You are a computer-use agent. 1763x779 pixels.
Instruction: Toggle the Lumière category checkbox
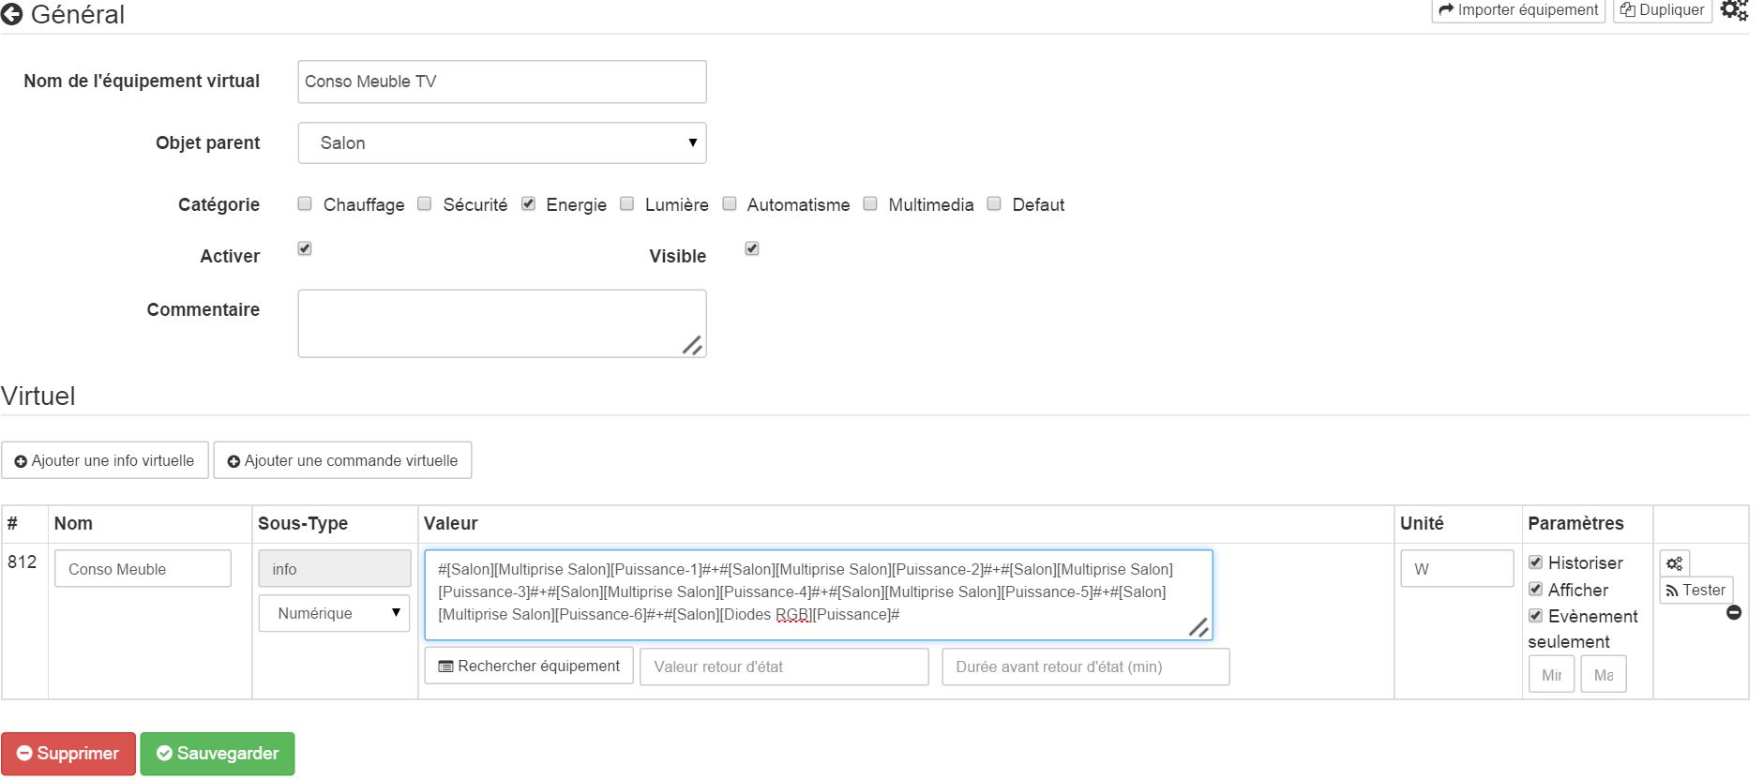[x=627, y=203]
